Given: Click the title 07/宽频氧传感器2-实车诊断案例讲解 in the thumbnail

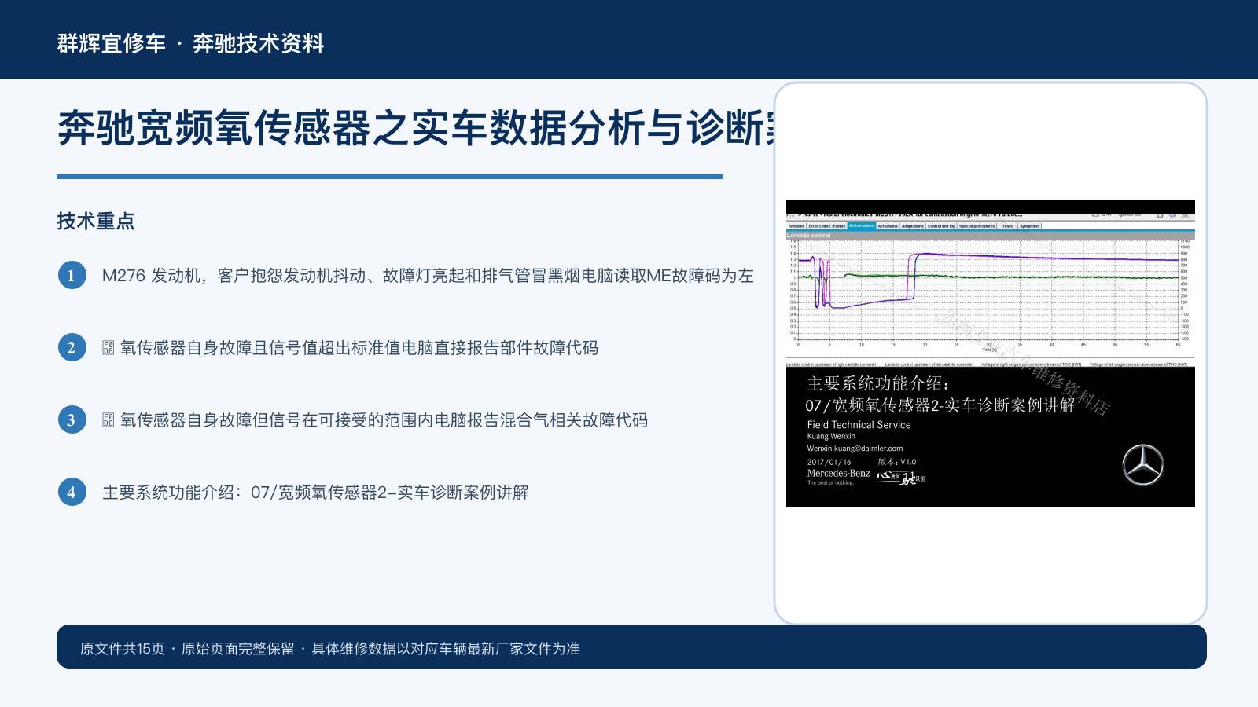Looking at the screenshot, I should pyautogui.click(x=940, y=405).
